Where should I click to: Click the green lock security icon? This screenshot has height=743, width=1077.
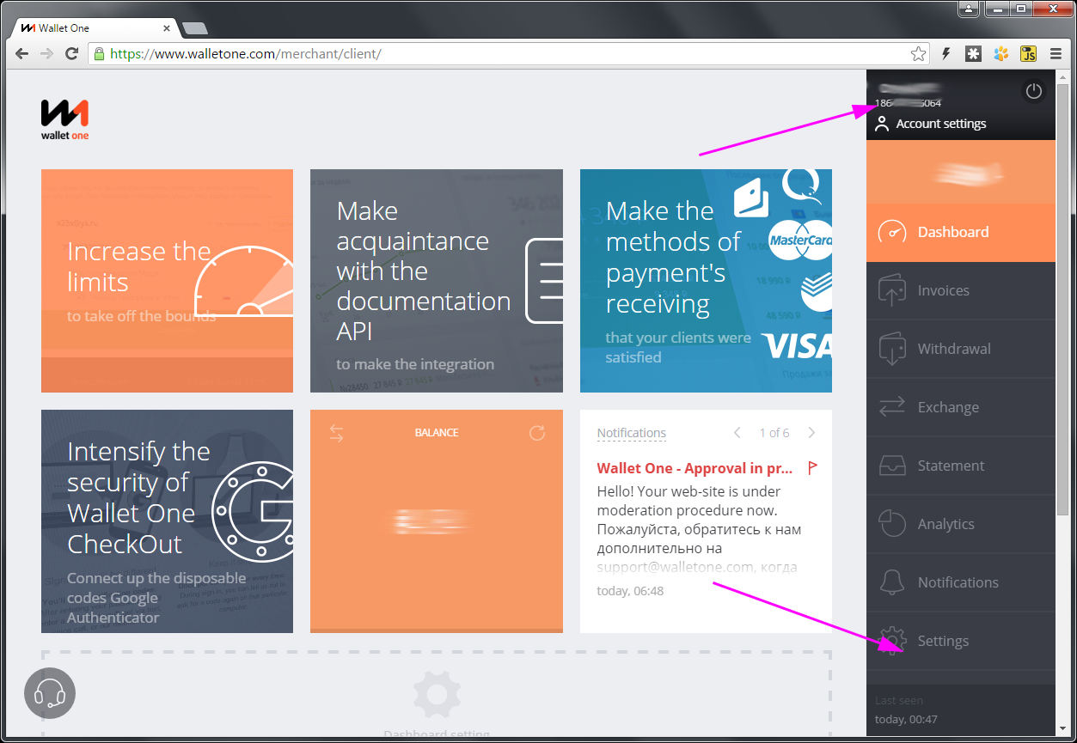pos(99,53)
